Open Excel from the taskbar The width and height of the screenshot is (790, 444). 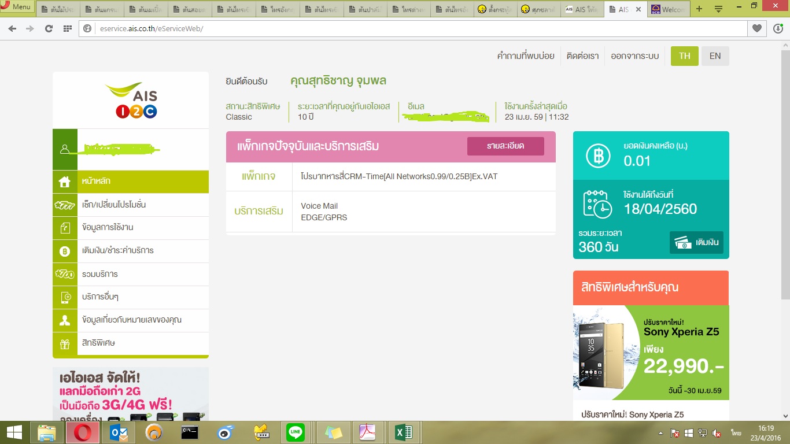coord(403,432)
